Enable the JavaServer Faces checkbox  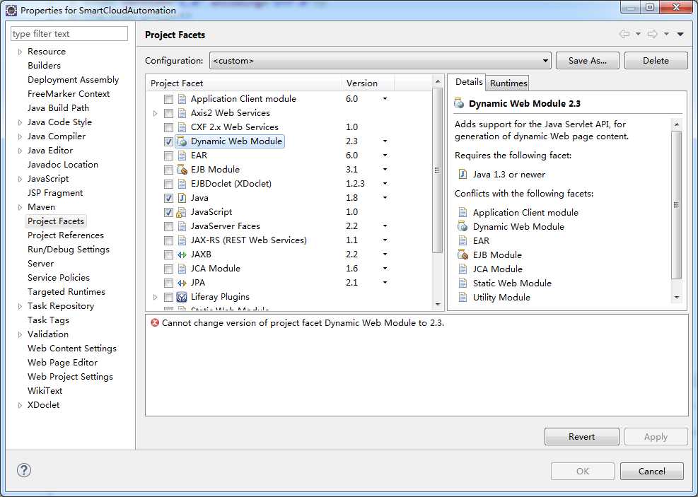pyautogui.click(x=168, y=226)
